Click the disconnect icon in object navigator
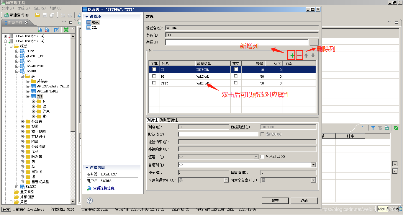 (x=47, y=30)
